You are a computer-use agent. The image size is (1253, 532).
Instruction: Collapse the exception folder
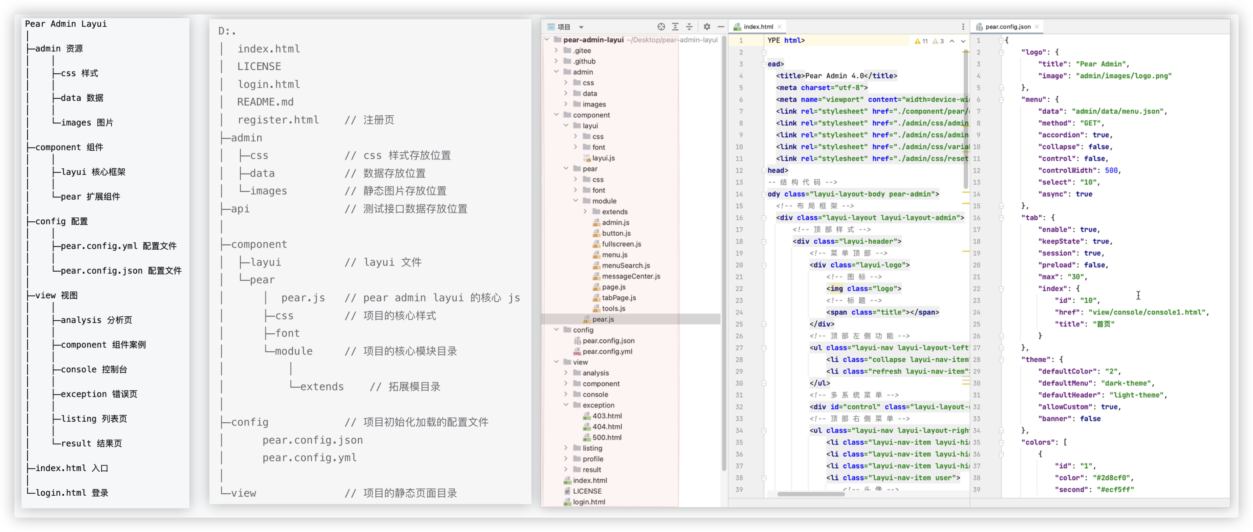point(566,405)
